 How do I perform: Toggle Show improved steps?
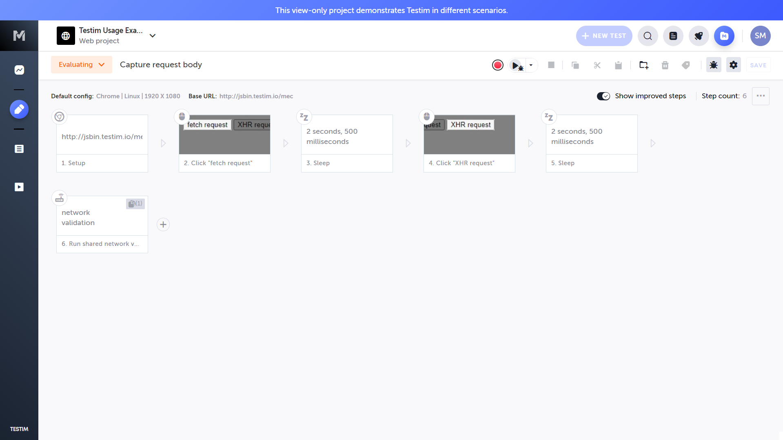click(x=603, y=96)
